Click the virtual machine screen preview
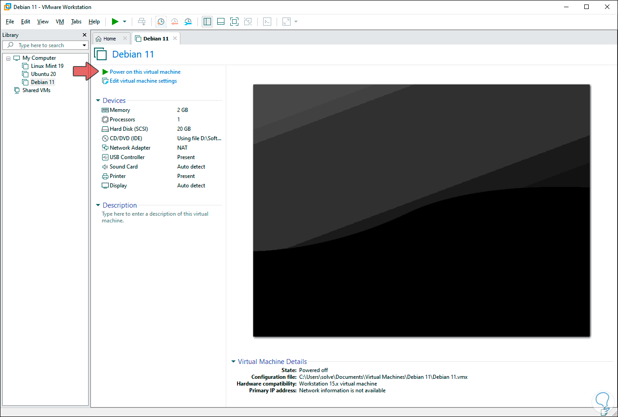 421,210
